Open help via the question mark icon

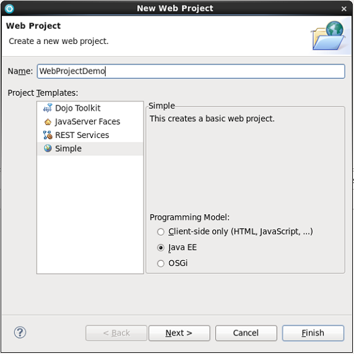click(x=20, y=332)
